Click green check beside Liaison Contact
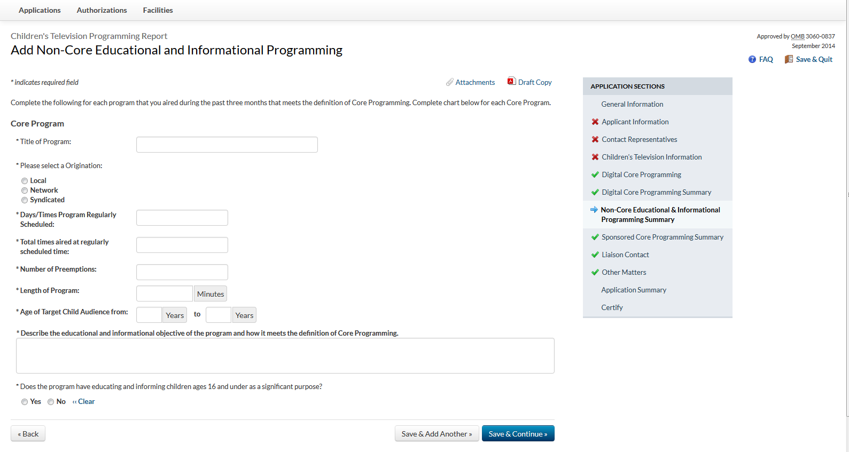The height and width of the screenshot is (452, 849). click(595, 255)
